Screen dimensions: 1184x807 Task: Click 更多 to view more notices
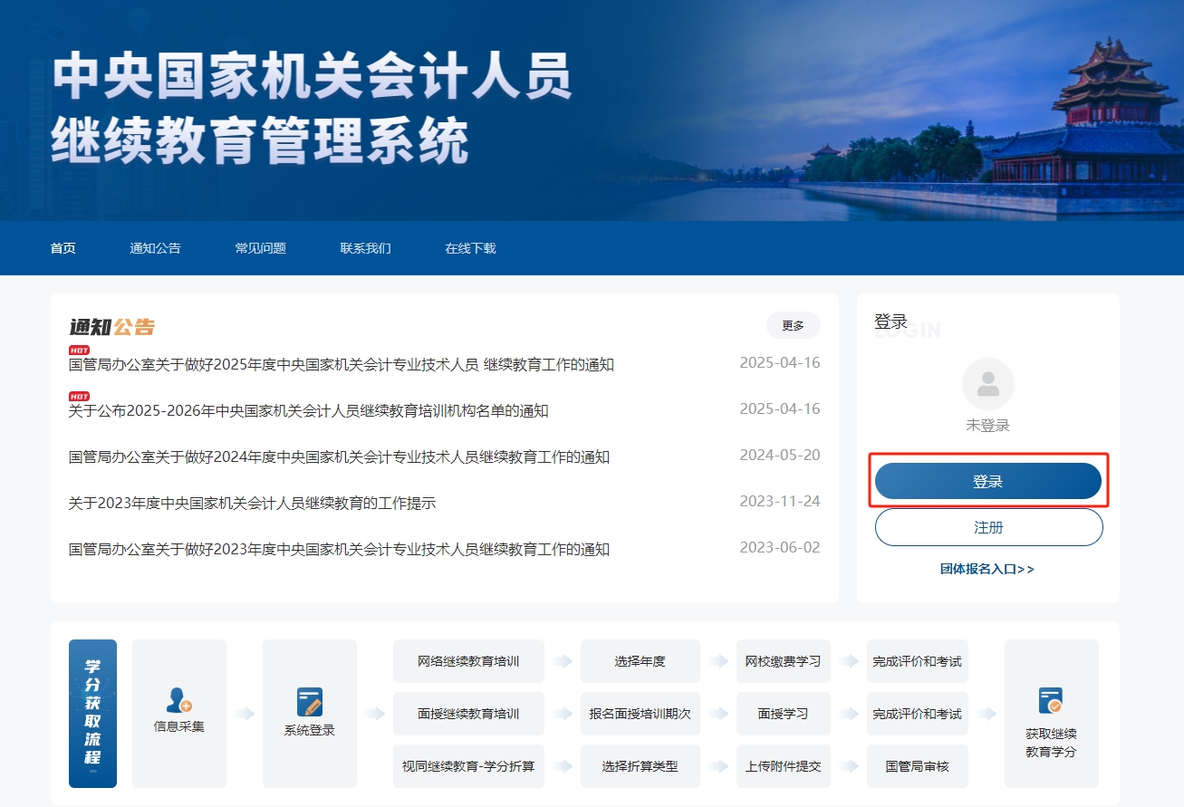click(x=793, y=325)
